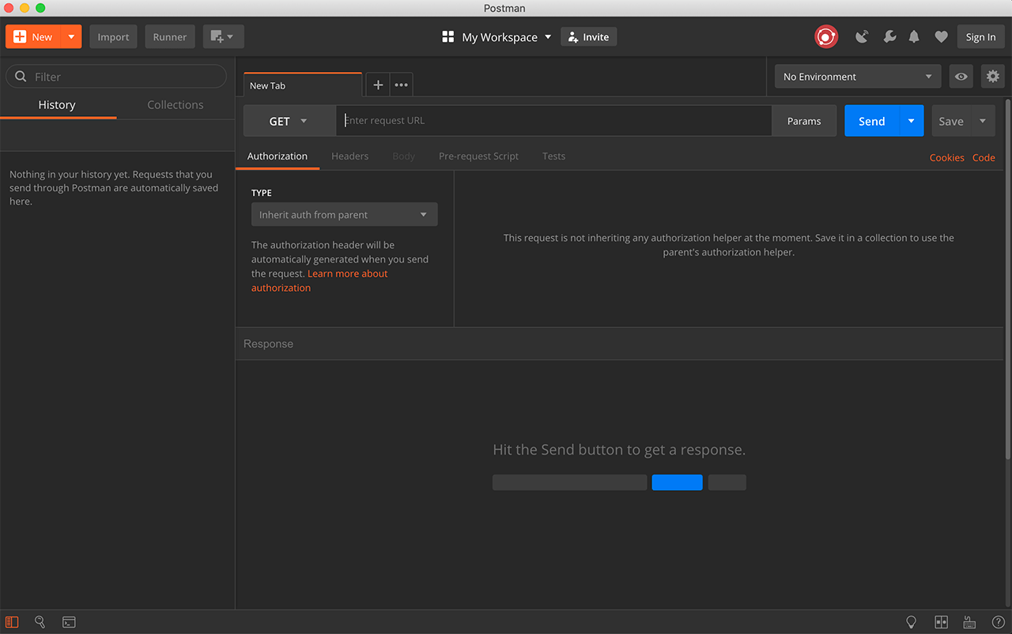Toggle two-pane layout view icon
This screenshot has width=1012, height=634.
941,622
